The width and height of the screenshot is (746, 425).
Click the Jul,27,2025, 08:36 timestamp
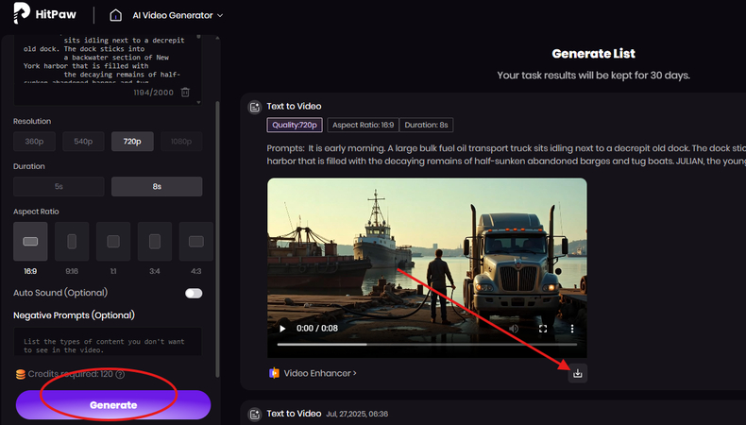pyautogui.click(x=357, y=414)
